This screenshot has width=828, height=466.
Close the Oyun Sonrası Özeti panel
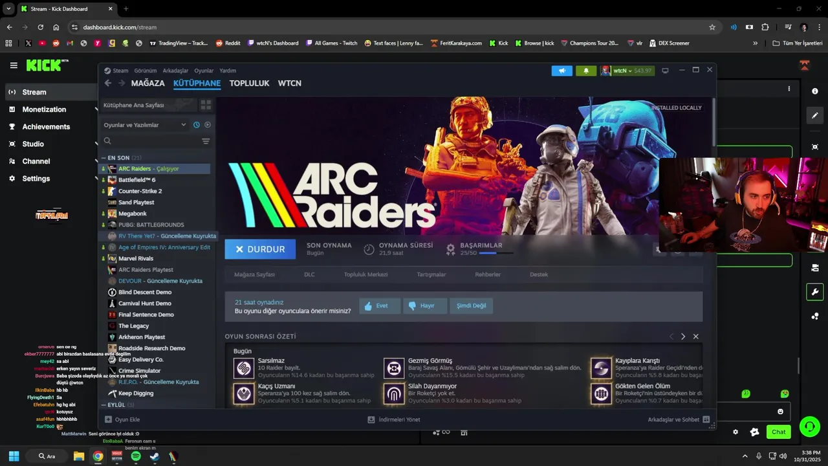pos(696,337)
